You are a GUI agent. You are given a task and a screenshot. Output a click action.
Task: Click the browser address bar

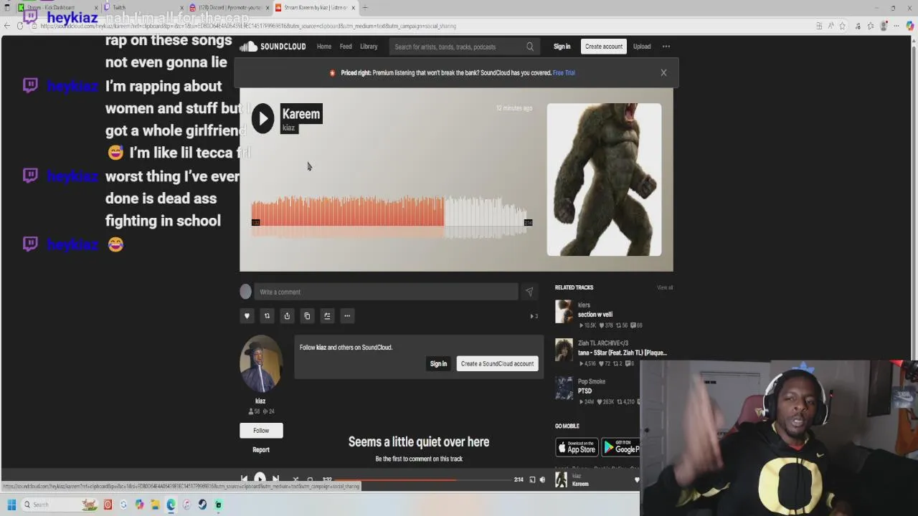(423, 26)
